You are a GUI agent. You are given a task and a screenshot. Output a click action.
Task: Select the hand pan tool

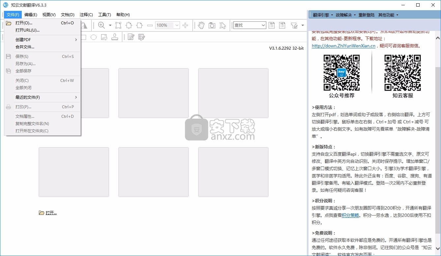coord(201,25)
